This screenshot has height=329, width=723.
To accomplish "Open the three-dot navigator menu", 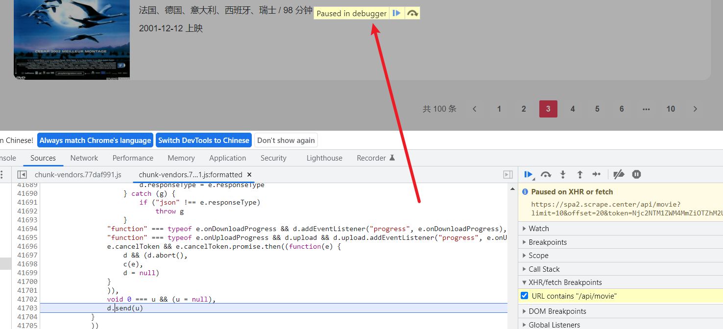I will [1, 175].
